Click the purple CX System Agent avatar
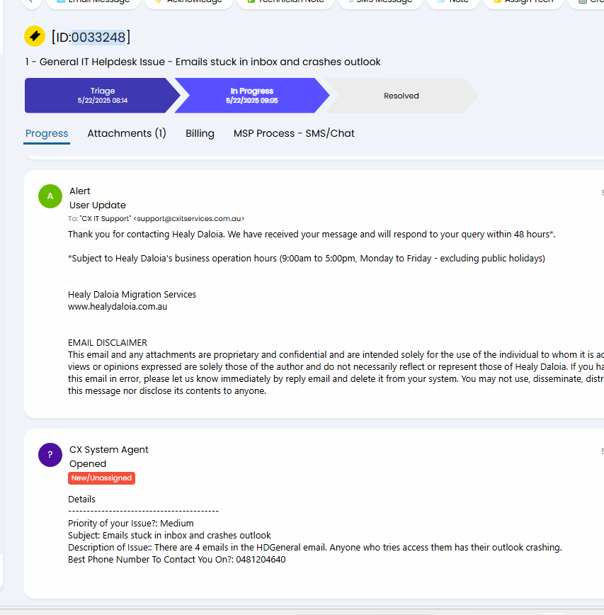The width and height of the screenshot is (604, 615). (x=50, y=455)
